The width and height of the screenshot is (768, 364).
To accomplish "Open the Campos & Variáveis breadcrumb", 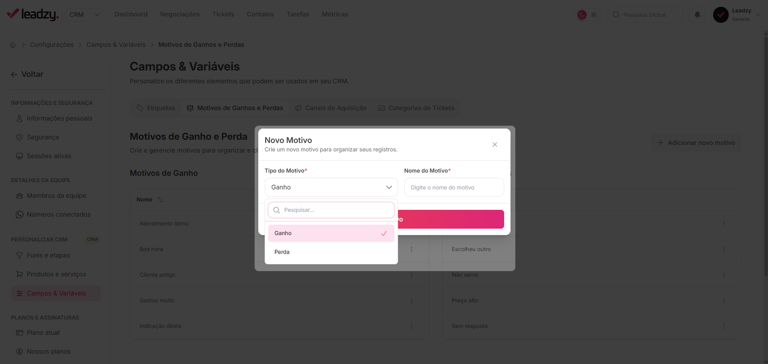I will click(116, 45).
